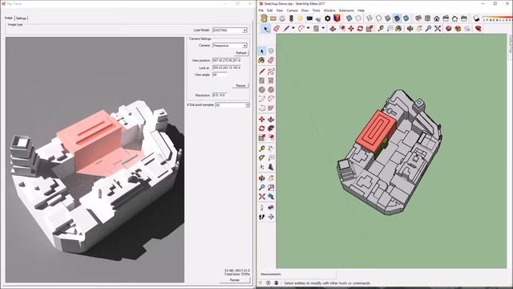
Task: Activate Zoom Extents in left palette
Action: [x=262, y=197]
